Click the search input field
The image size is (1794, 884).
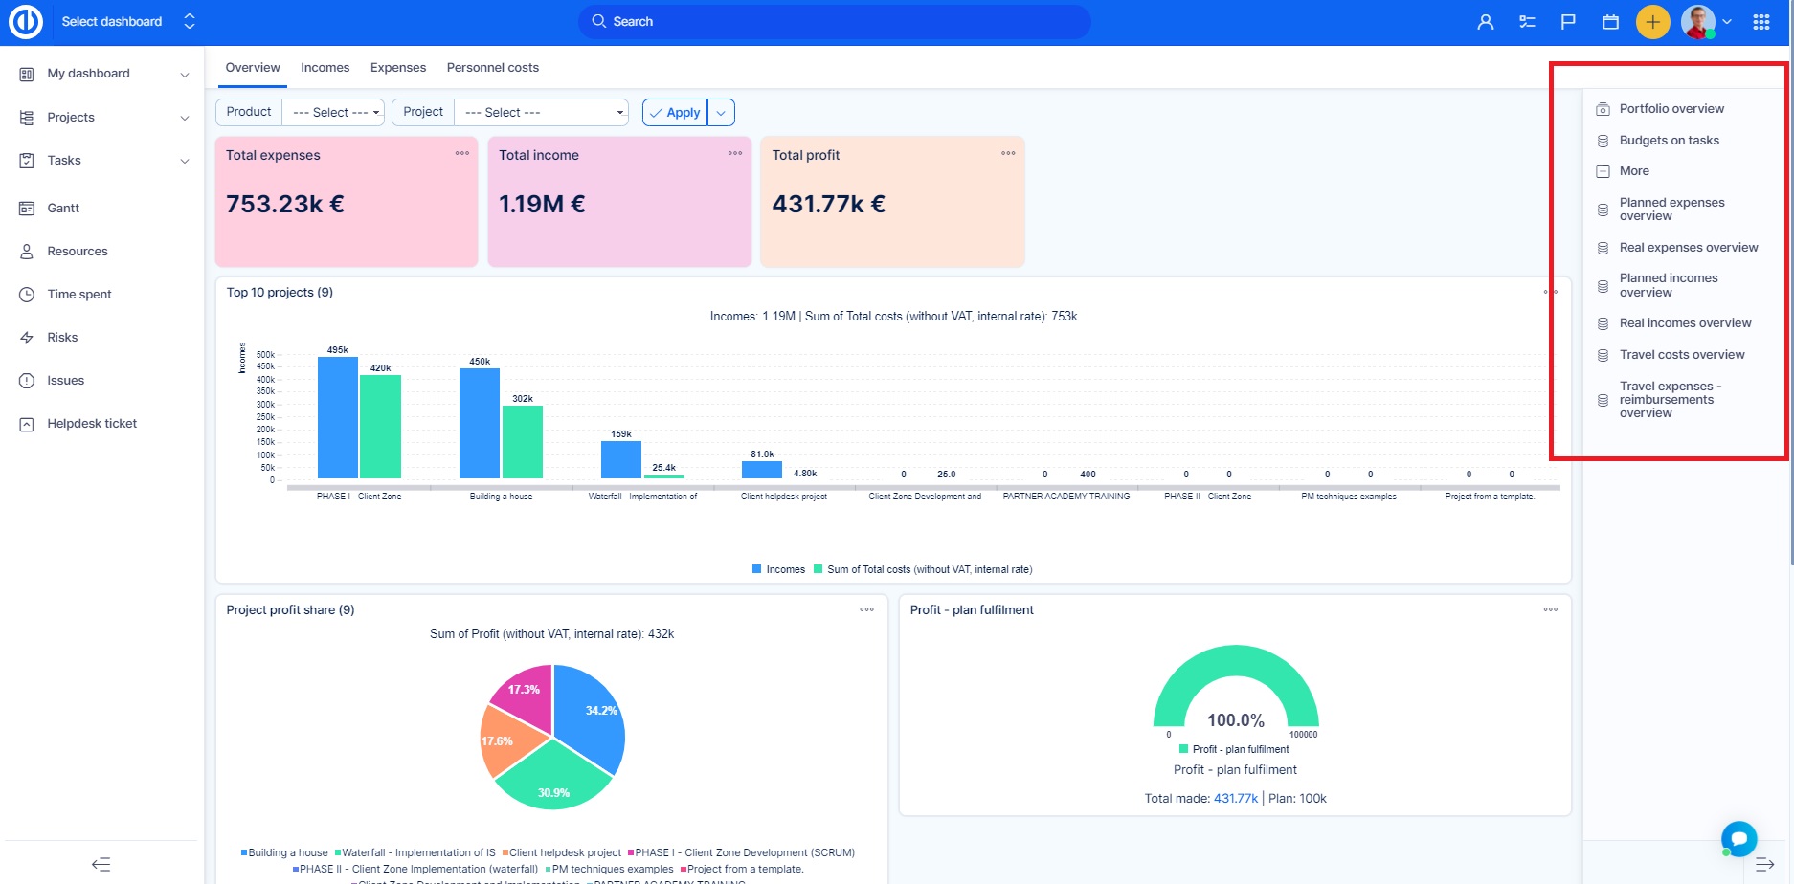[833, 22]
